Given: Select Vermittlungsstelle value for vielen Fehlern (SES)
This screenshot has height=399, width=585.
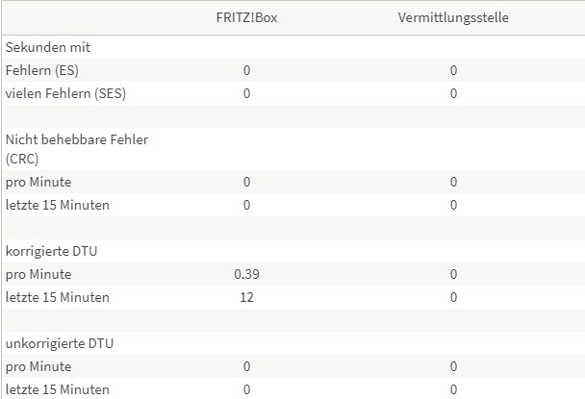Looking at the screenshot, I should [x=453, y=93].
